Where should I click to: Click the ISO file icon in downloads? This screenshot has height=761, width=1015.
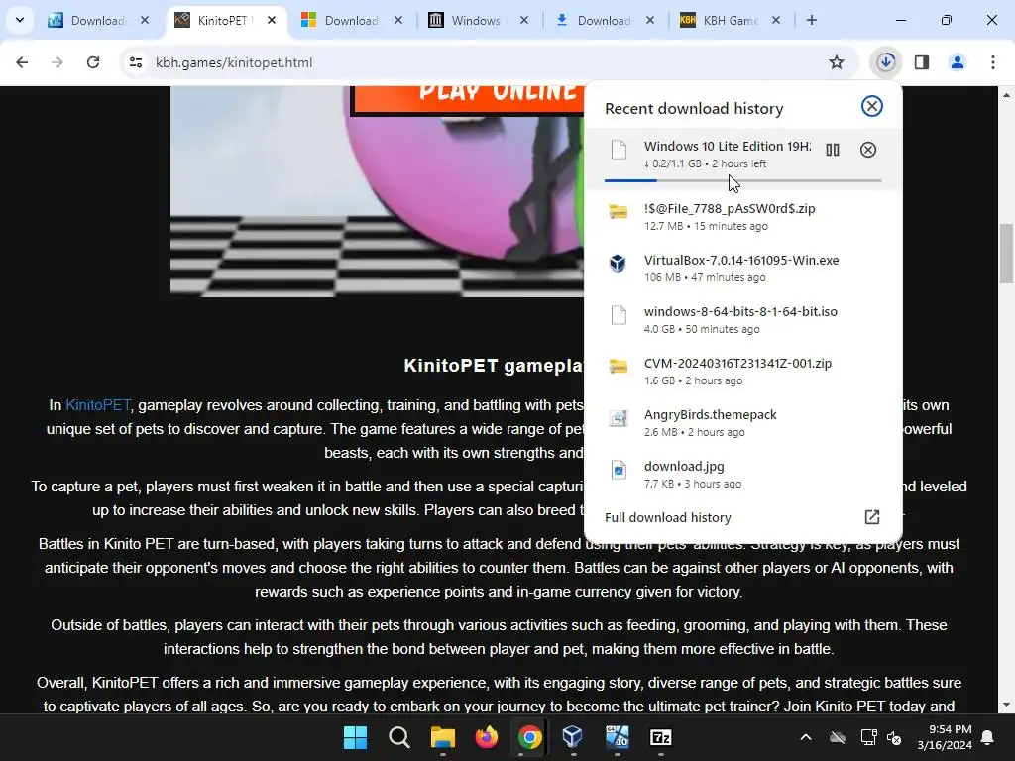pyautogui.click(x=619, y=315)
